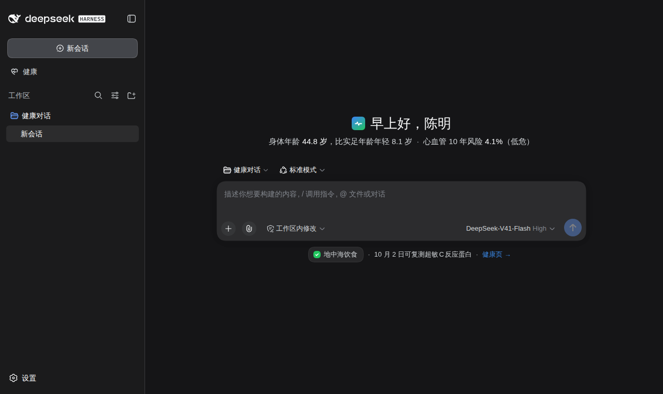Click the DeepSeek whale logo

pyautogui.click(x=15, y=19)
